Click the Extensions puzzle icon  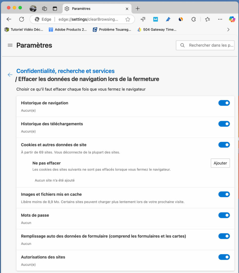tap(193, 19)
